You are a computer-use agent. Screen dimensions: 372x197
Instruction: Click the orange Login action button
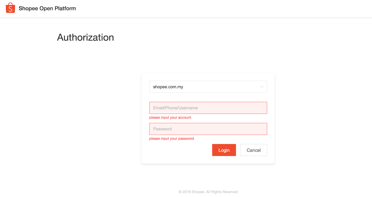click(224, 150)
